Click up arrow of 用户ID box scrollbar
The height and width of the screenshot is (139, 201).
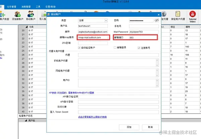tap(157, 81)
